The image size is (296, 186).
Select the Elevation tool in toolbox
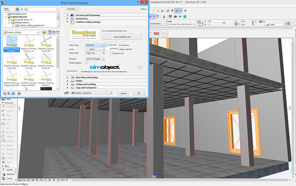[x=8, y=149]
